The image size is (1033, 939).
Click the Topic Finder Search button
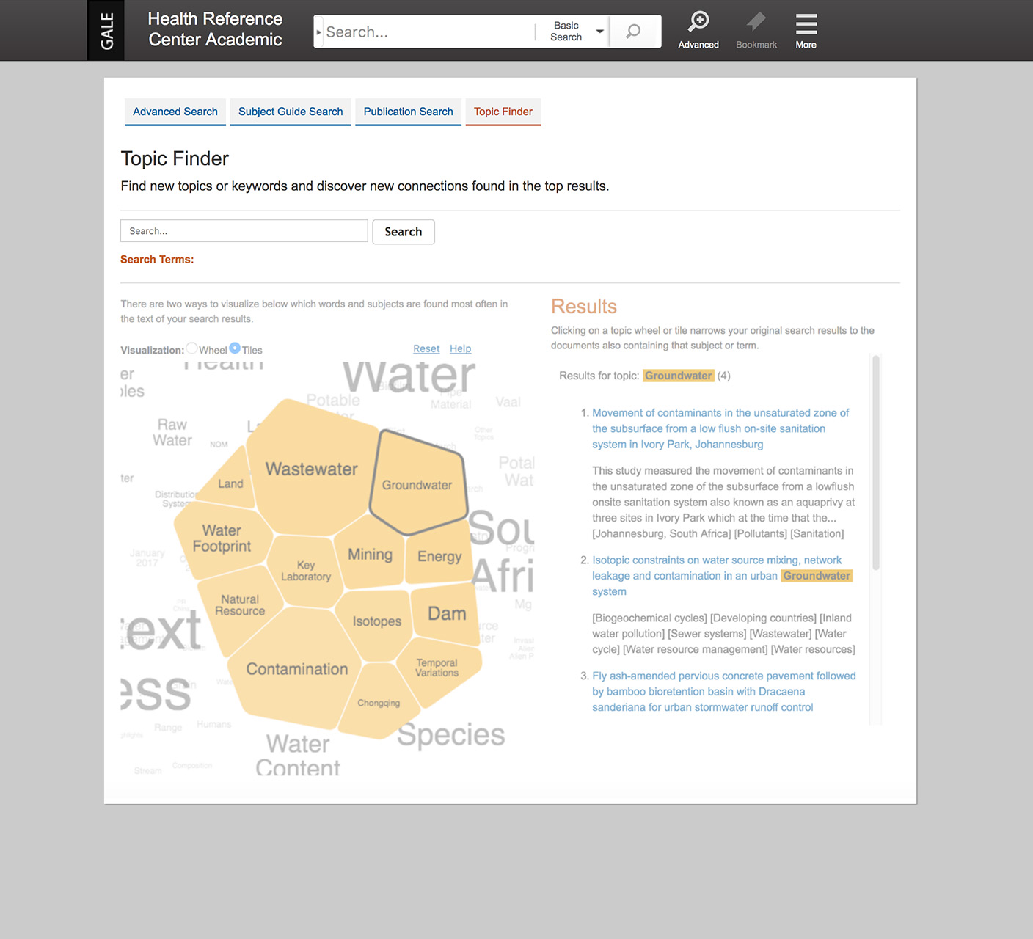coord(404,232)
